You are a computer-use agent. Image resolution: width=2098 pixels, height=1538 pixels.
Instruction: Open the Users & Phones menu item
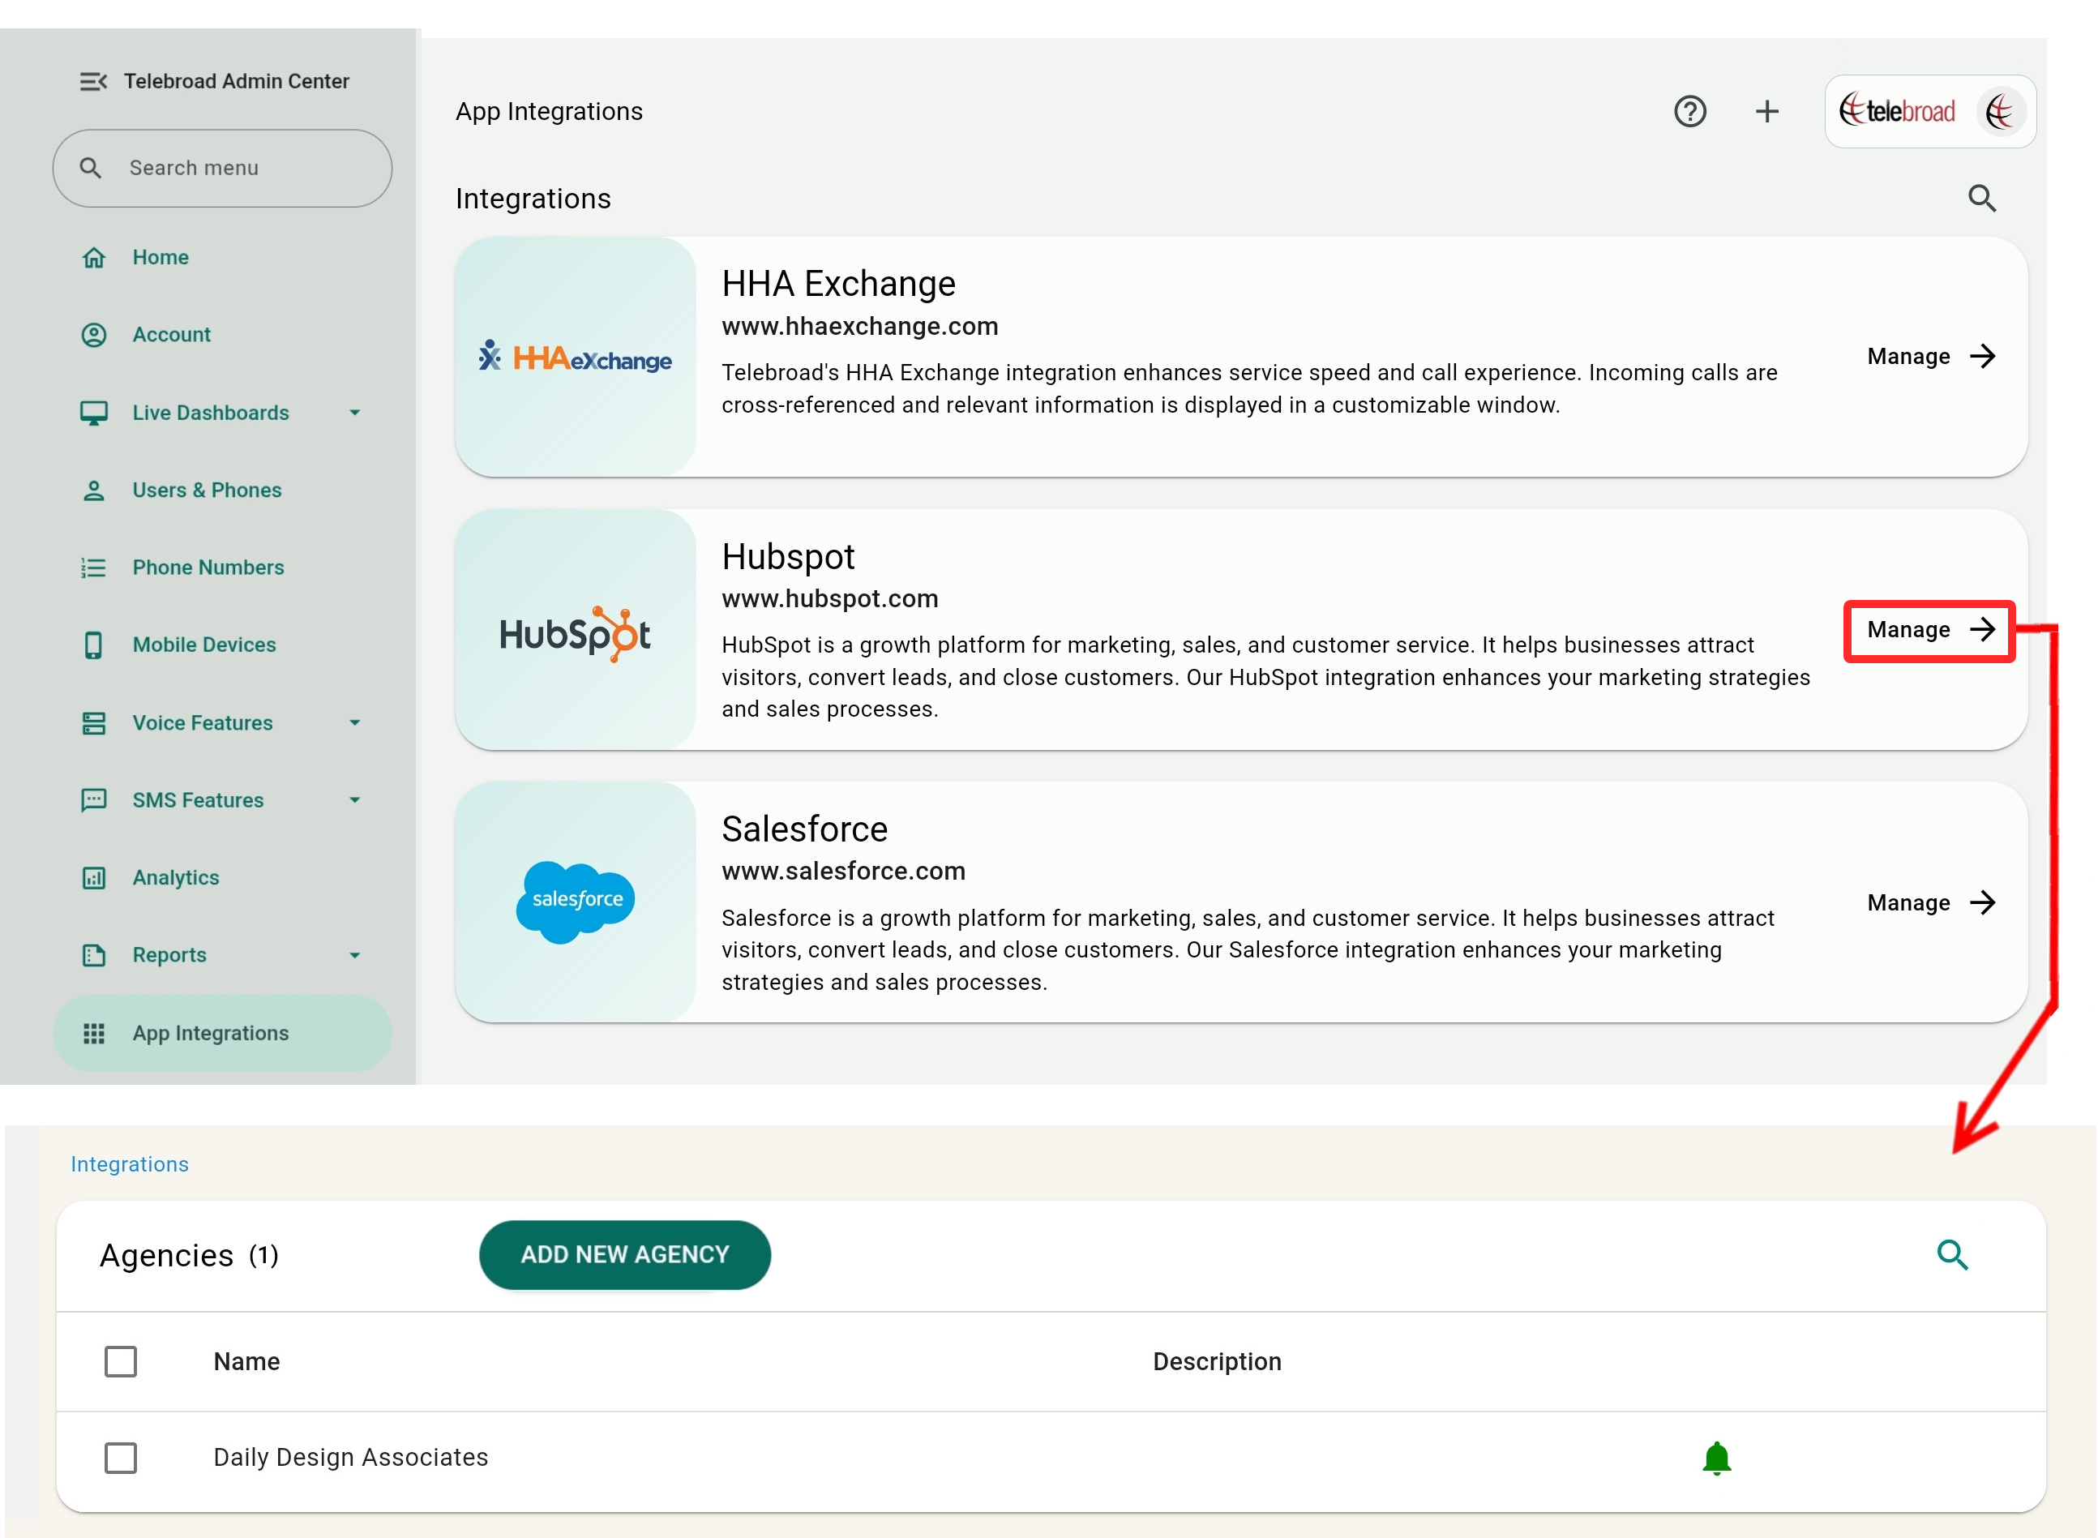click(207, 490)
